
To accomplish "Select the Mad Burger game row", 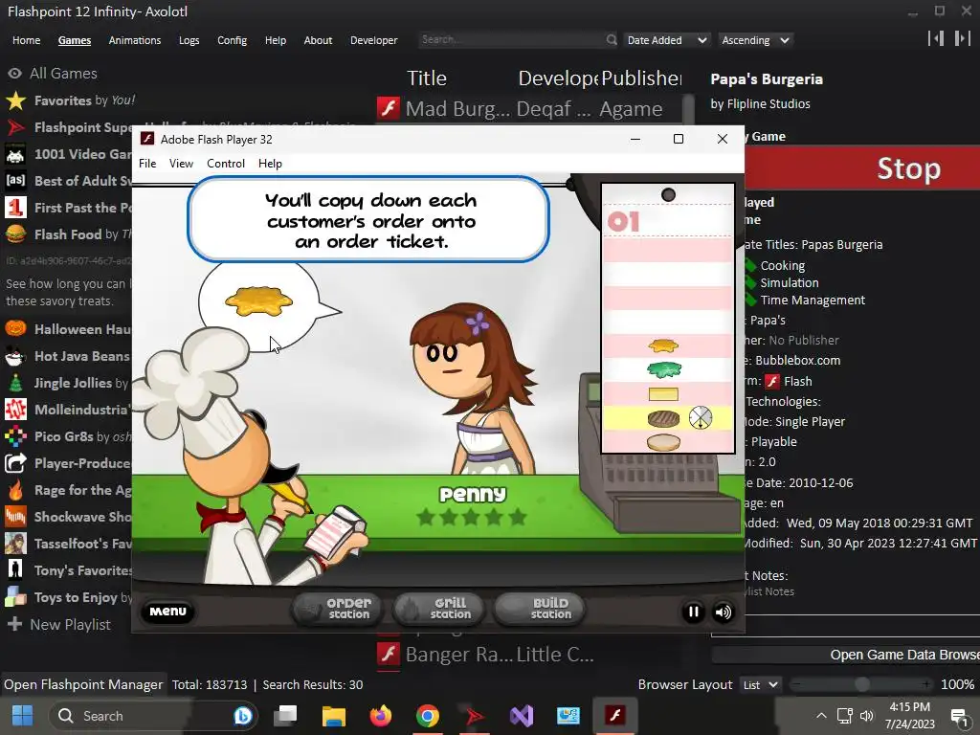I will 528,109.
